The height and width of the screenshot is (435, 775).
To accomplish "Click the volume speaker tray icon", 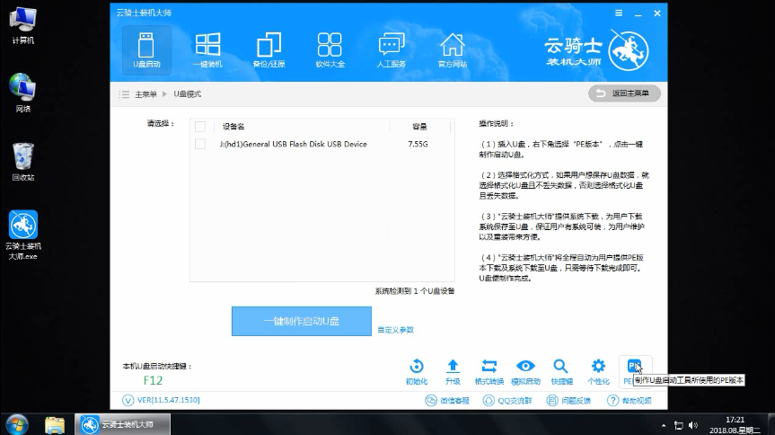I will (x=693, y=426).
